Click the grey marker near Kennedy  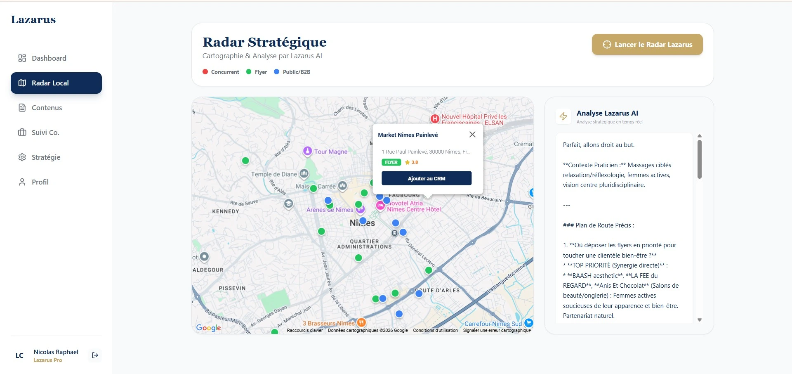[x=289, y=204]
